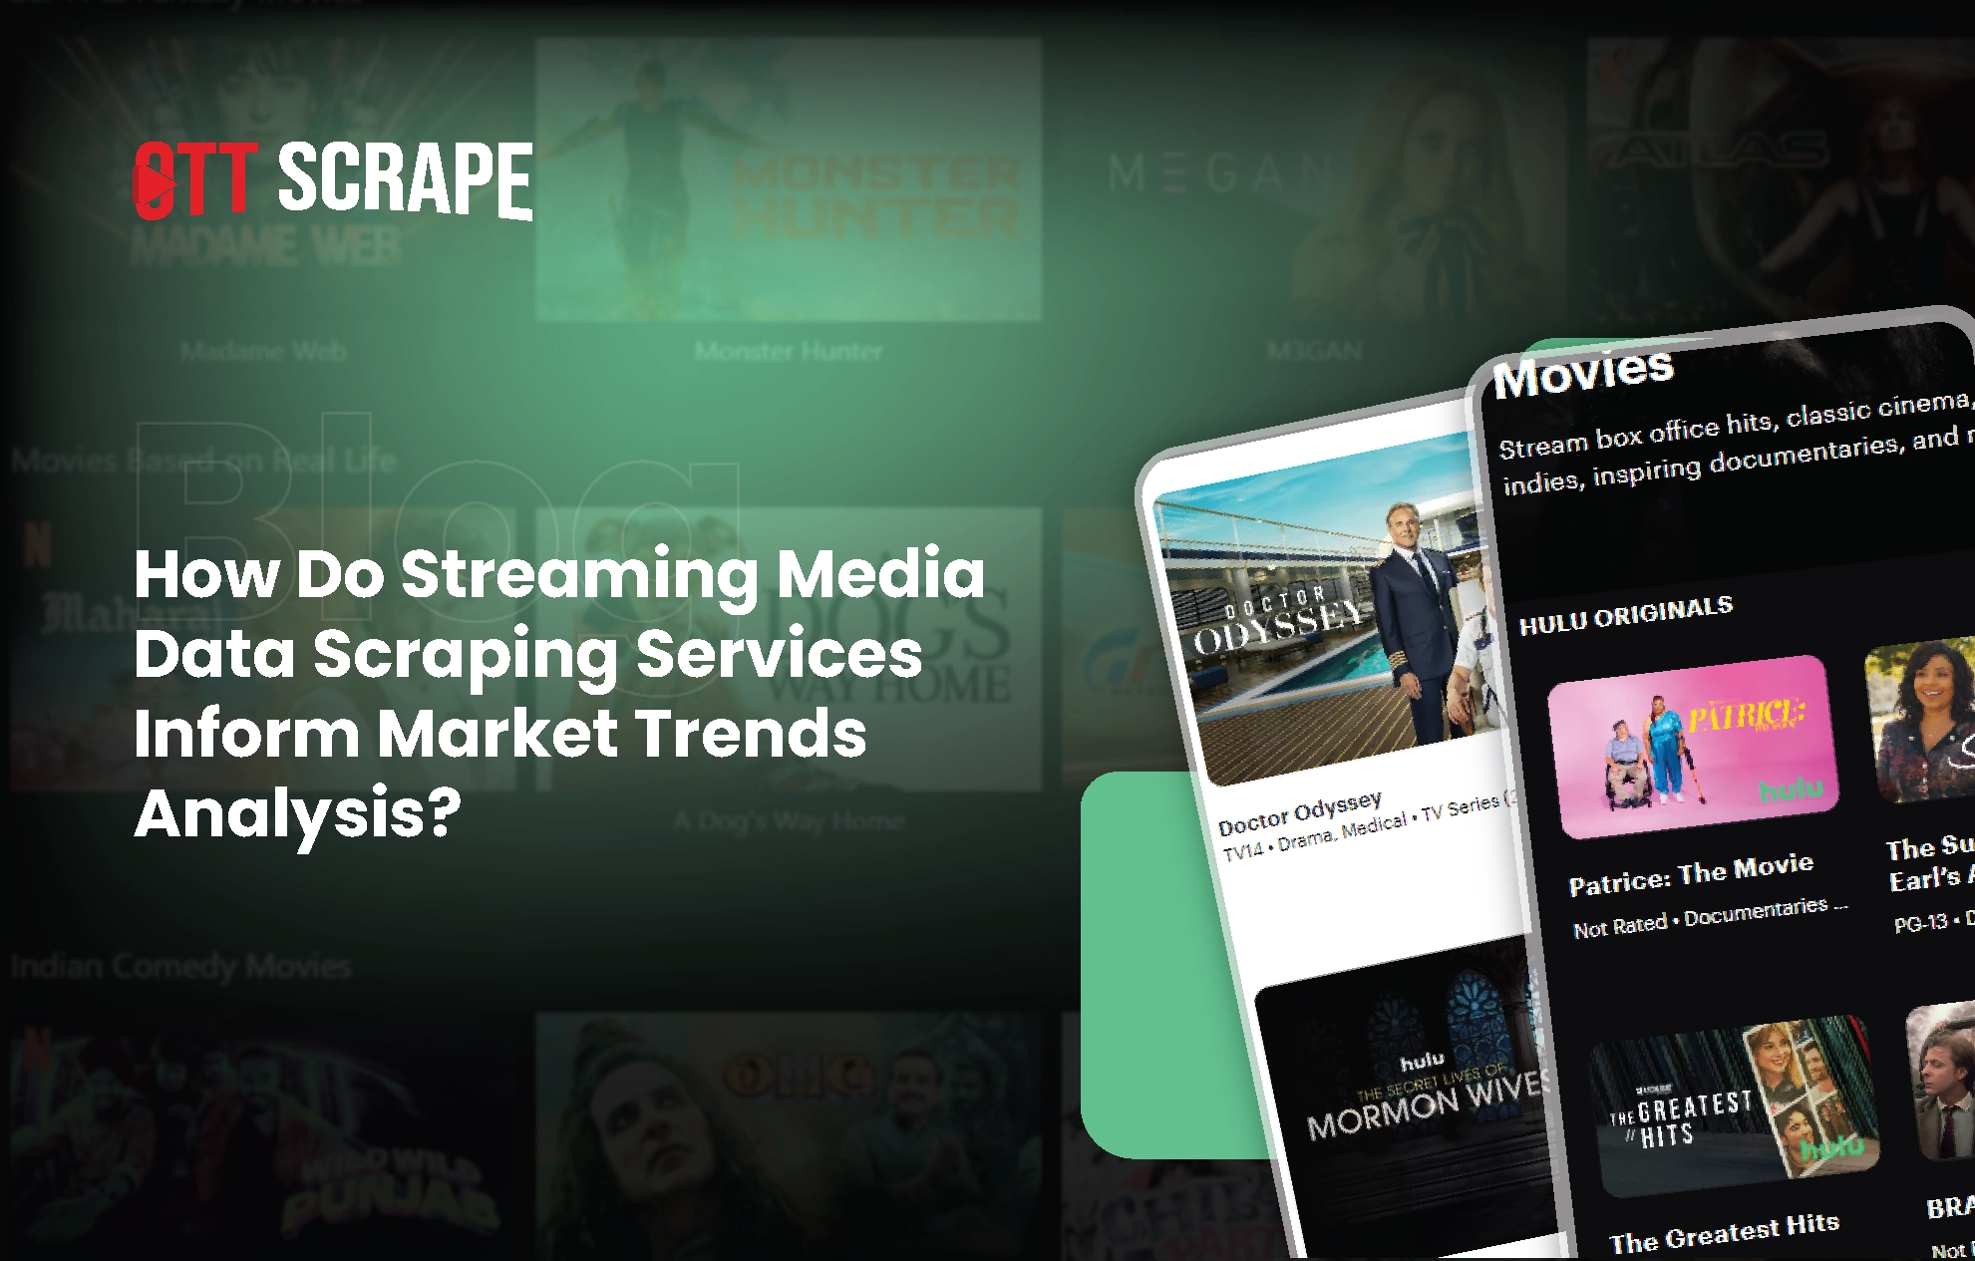Click the Doctor Odyssey title text
The image size is (1975, 1261).
pyautogui.click(x=1299, y=814)
